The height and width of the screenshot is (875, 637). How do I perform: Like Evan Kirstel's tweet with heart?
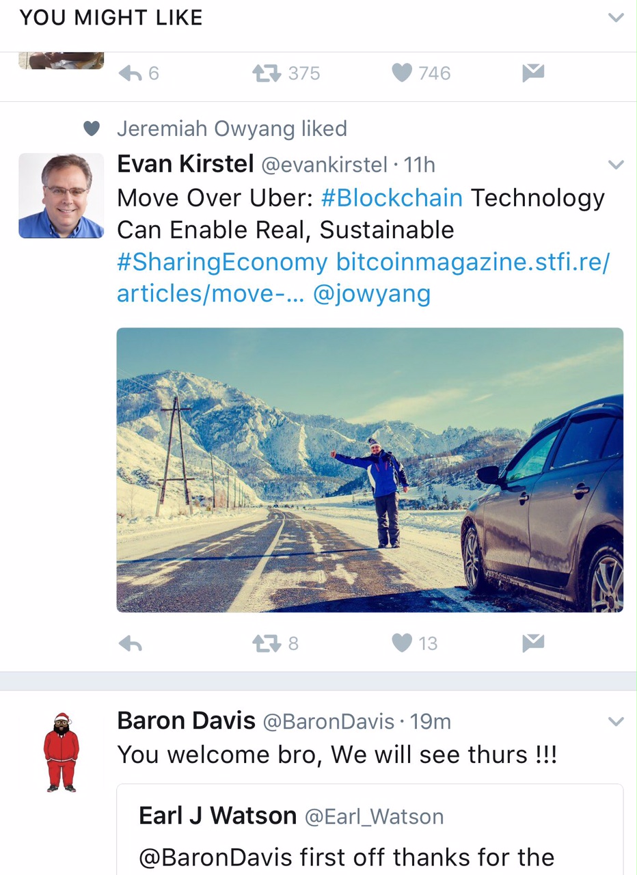[x=402, y=643]
